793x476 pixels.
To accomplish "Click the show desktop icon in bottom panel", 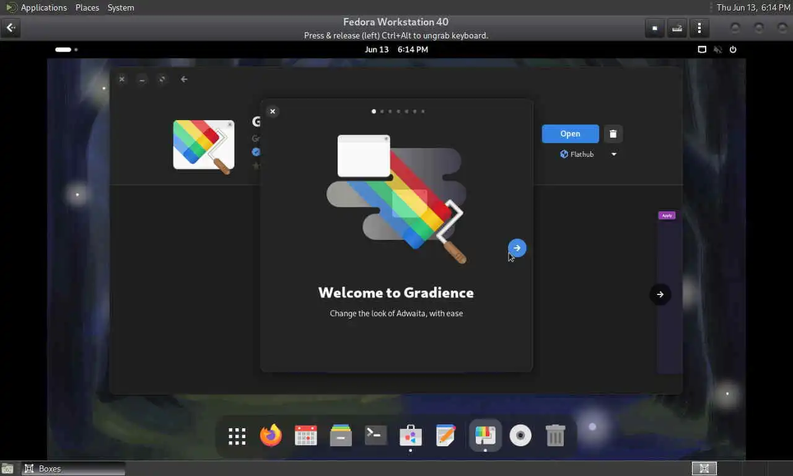I will (7, 469).
